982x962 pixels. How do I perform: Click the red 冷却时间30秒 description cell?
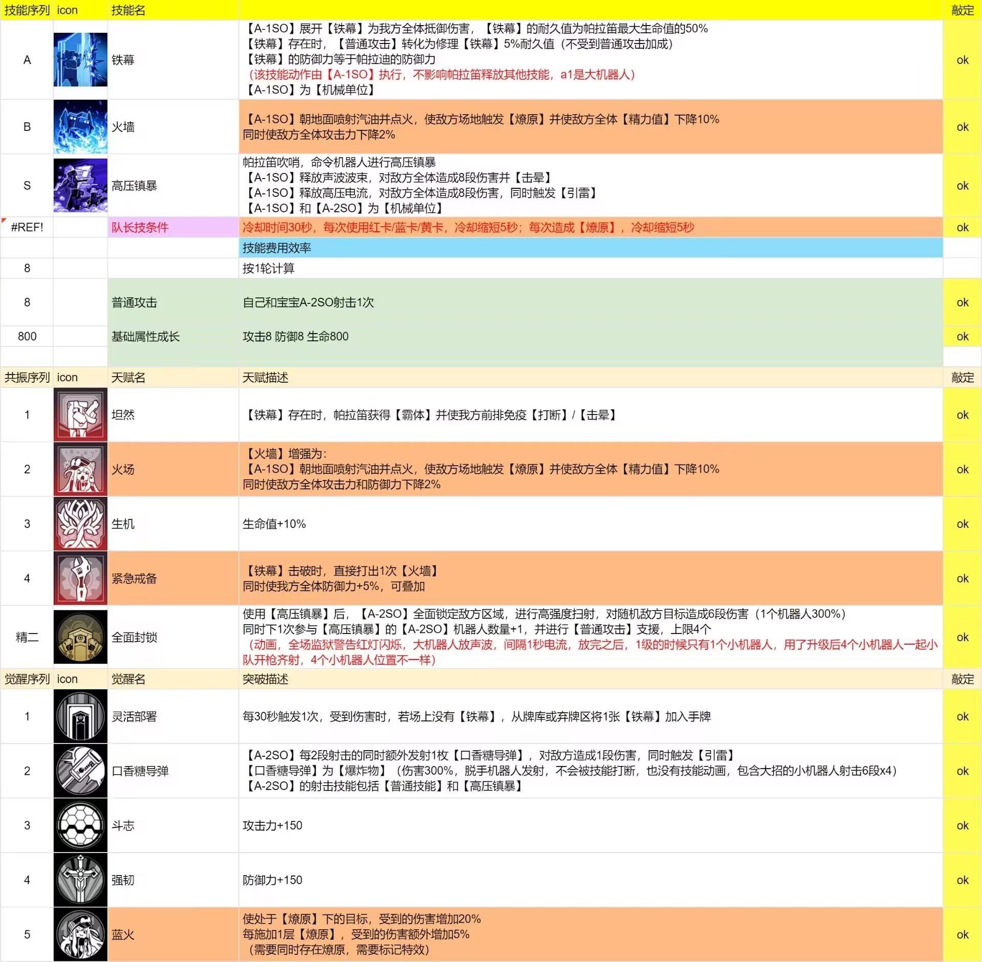[x=591, y=227]
